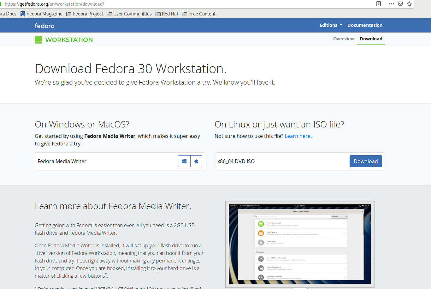431x289 pixels.
Task: Click the Windows icon for Fedora Media Writer
Action: (184, 161)
